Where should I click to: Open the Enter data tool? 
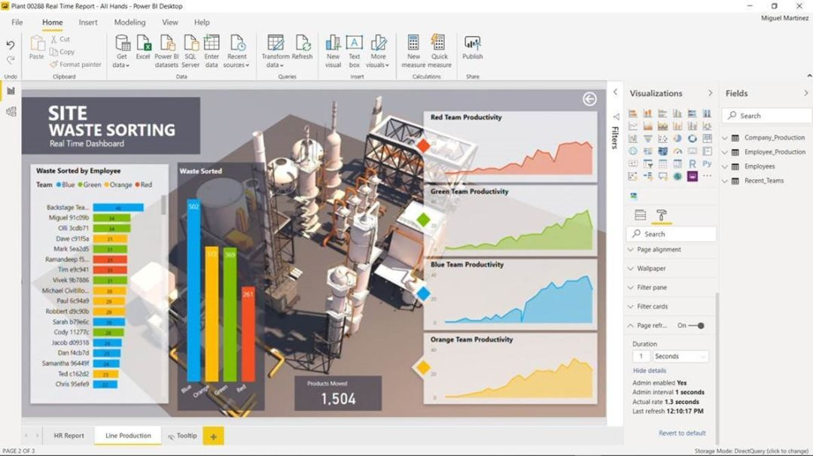point(212,51)
